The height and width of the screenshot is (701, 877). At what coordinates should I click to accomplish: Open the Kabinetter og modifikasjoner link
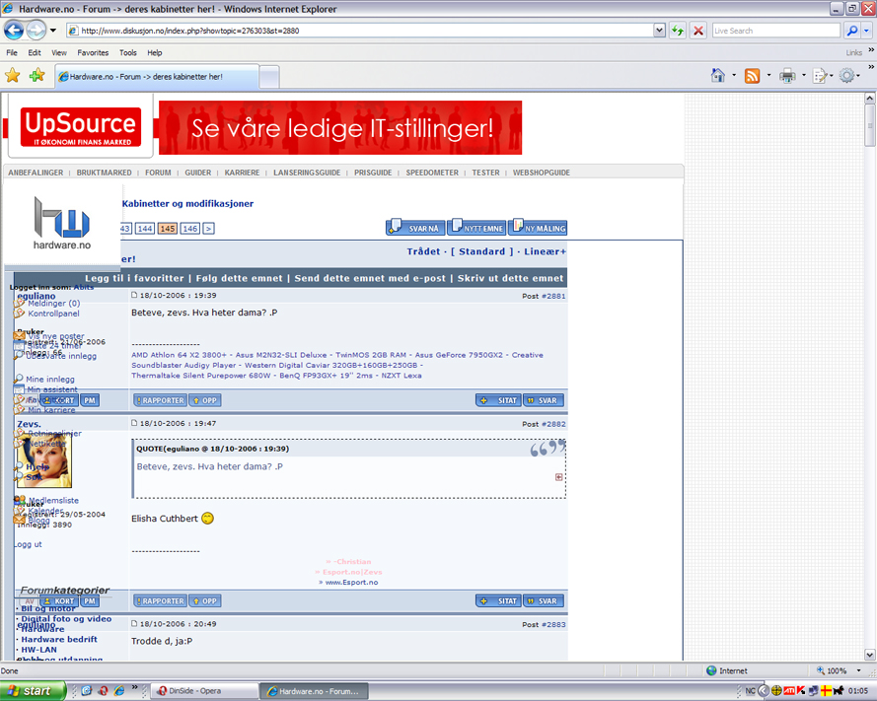click(187, 203)
